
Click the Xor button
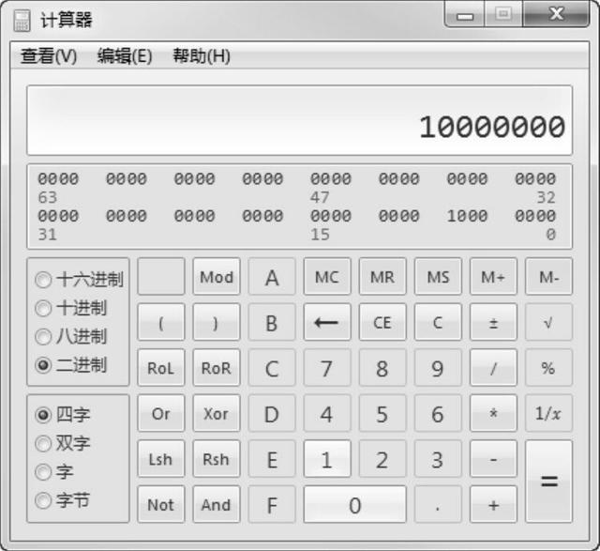216,414
